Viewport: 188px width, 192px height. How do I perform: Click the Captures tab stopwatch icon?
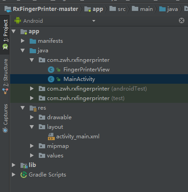(x=5, y=130)
